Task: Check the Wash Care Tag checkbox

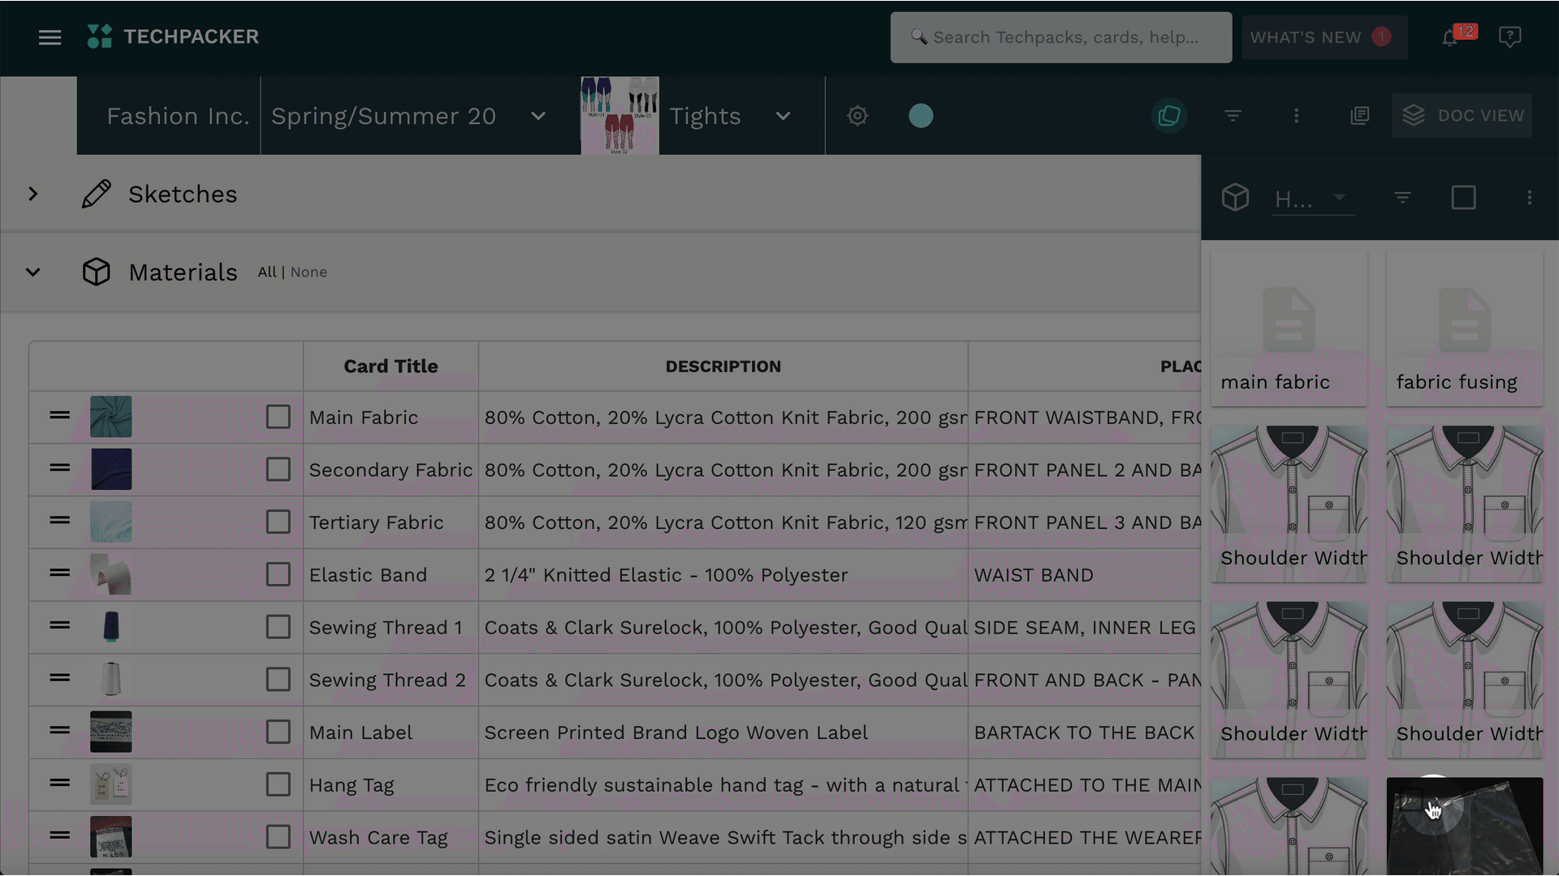Action: coord(278,837)
